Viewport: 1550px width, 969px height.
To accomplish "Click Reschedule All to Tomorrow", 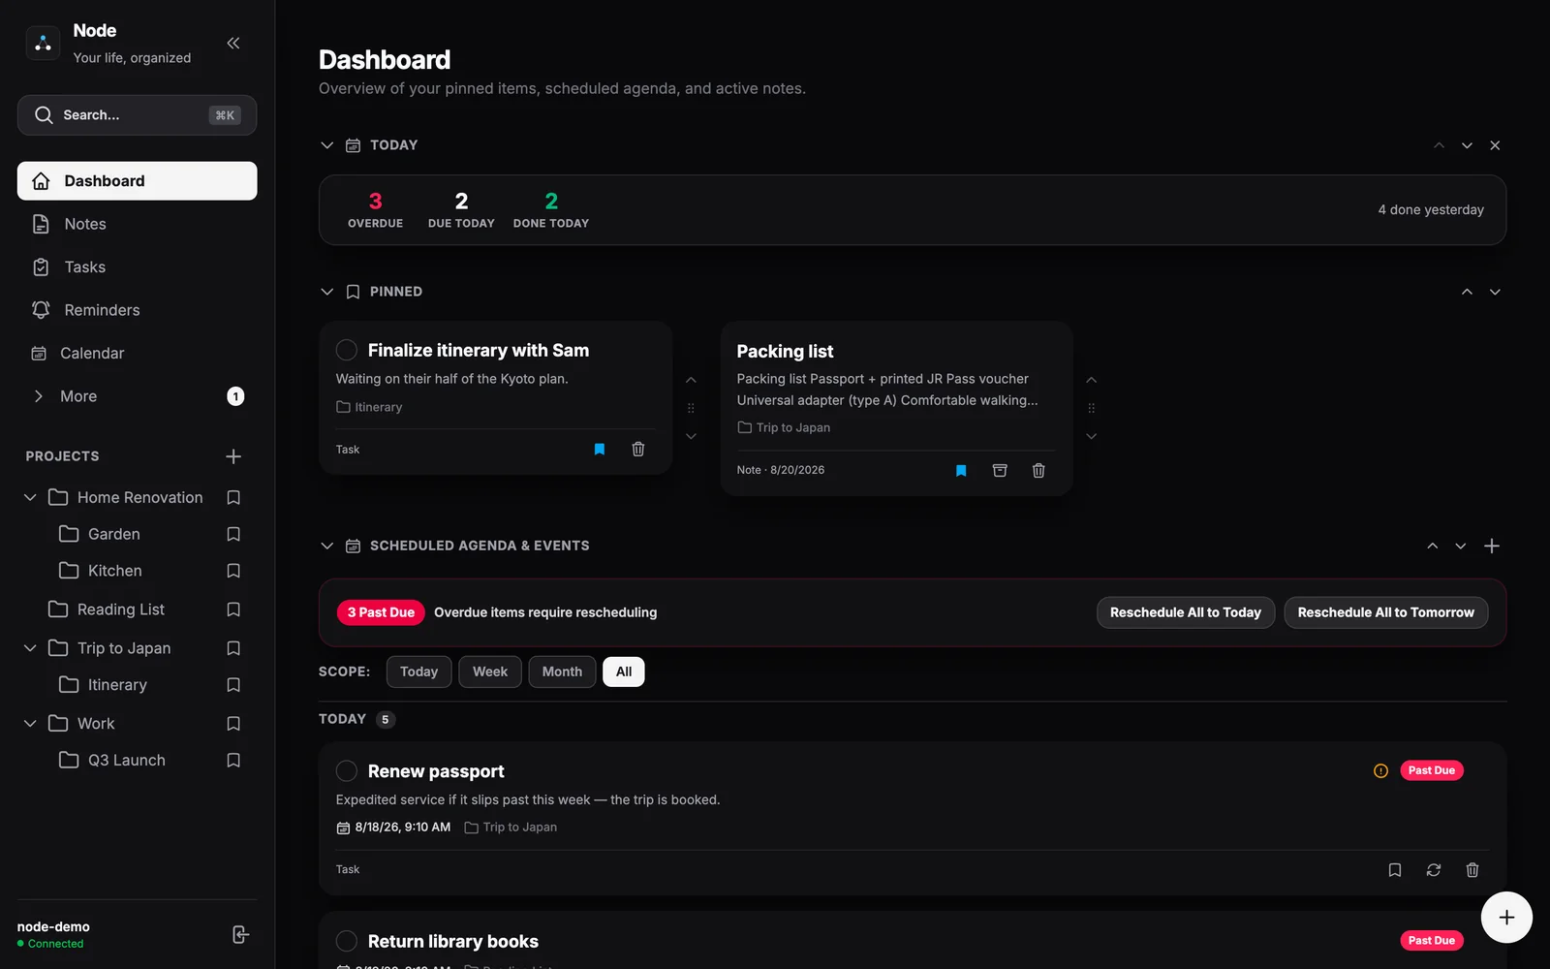I will [1385, 612].
